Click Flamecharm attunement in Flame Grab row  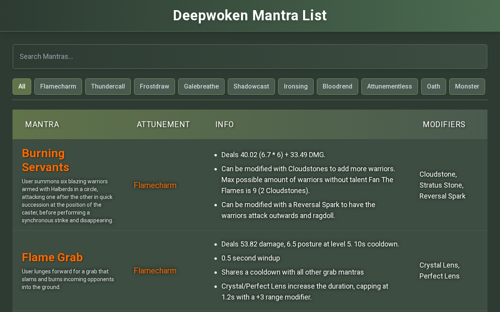pyautogui.click(x=155, y=271)
